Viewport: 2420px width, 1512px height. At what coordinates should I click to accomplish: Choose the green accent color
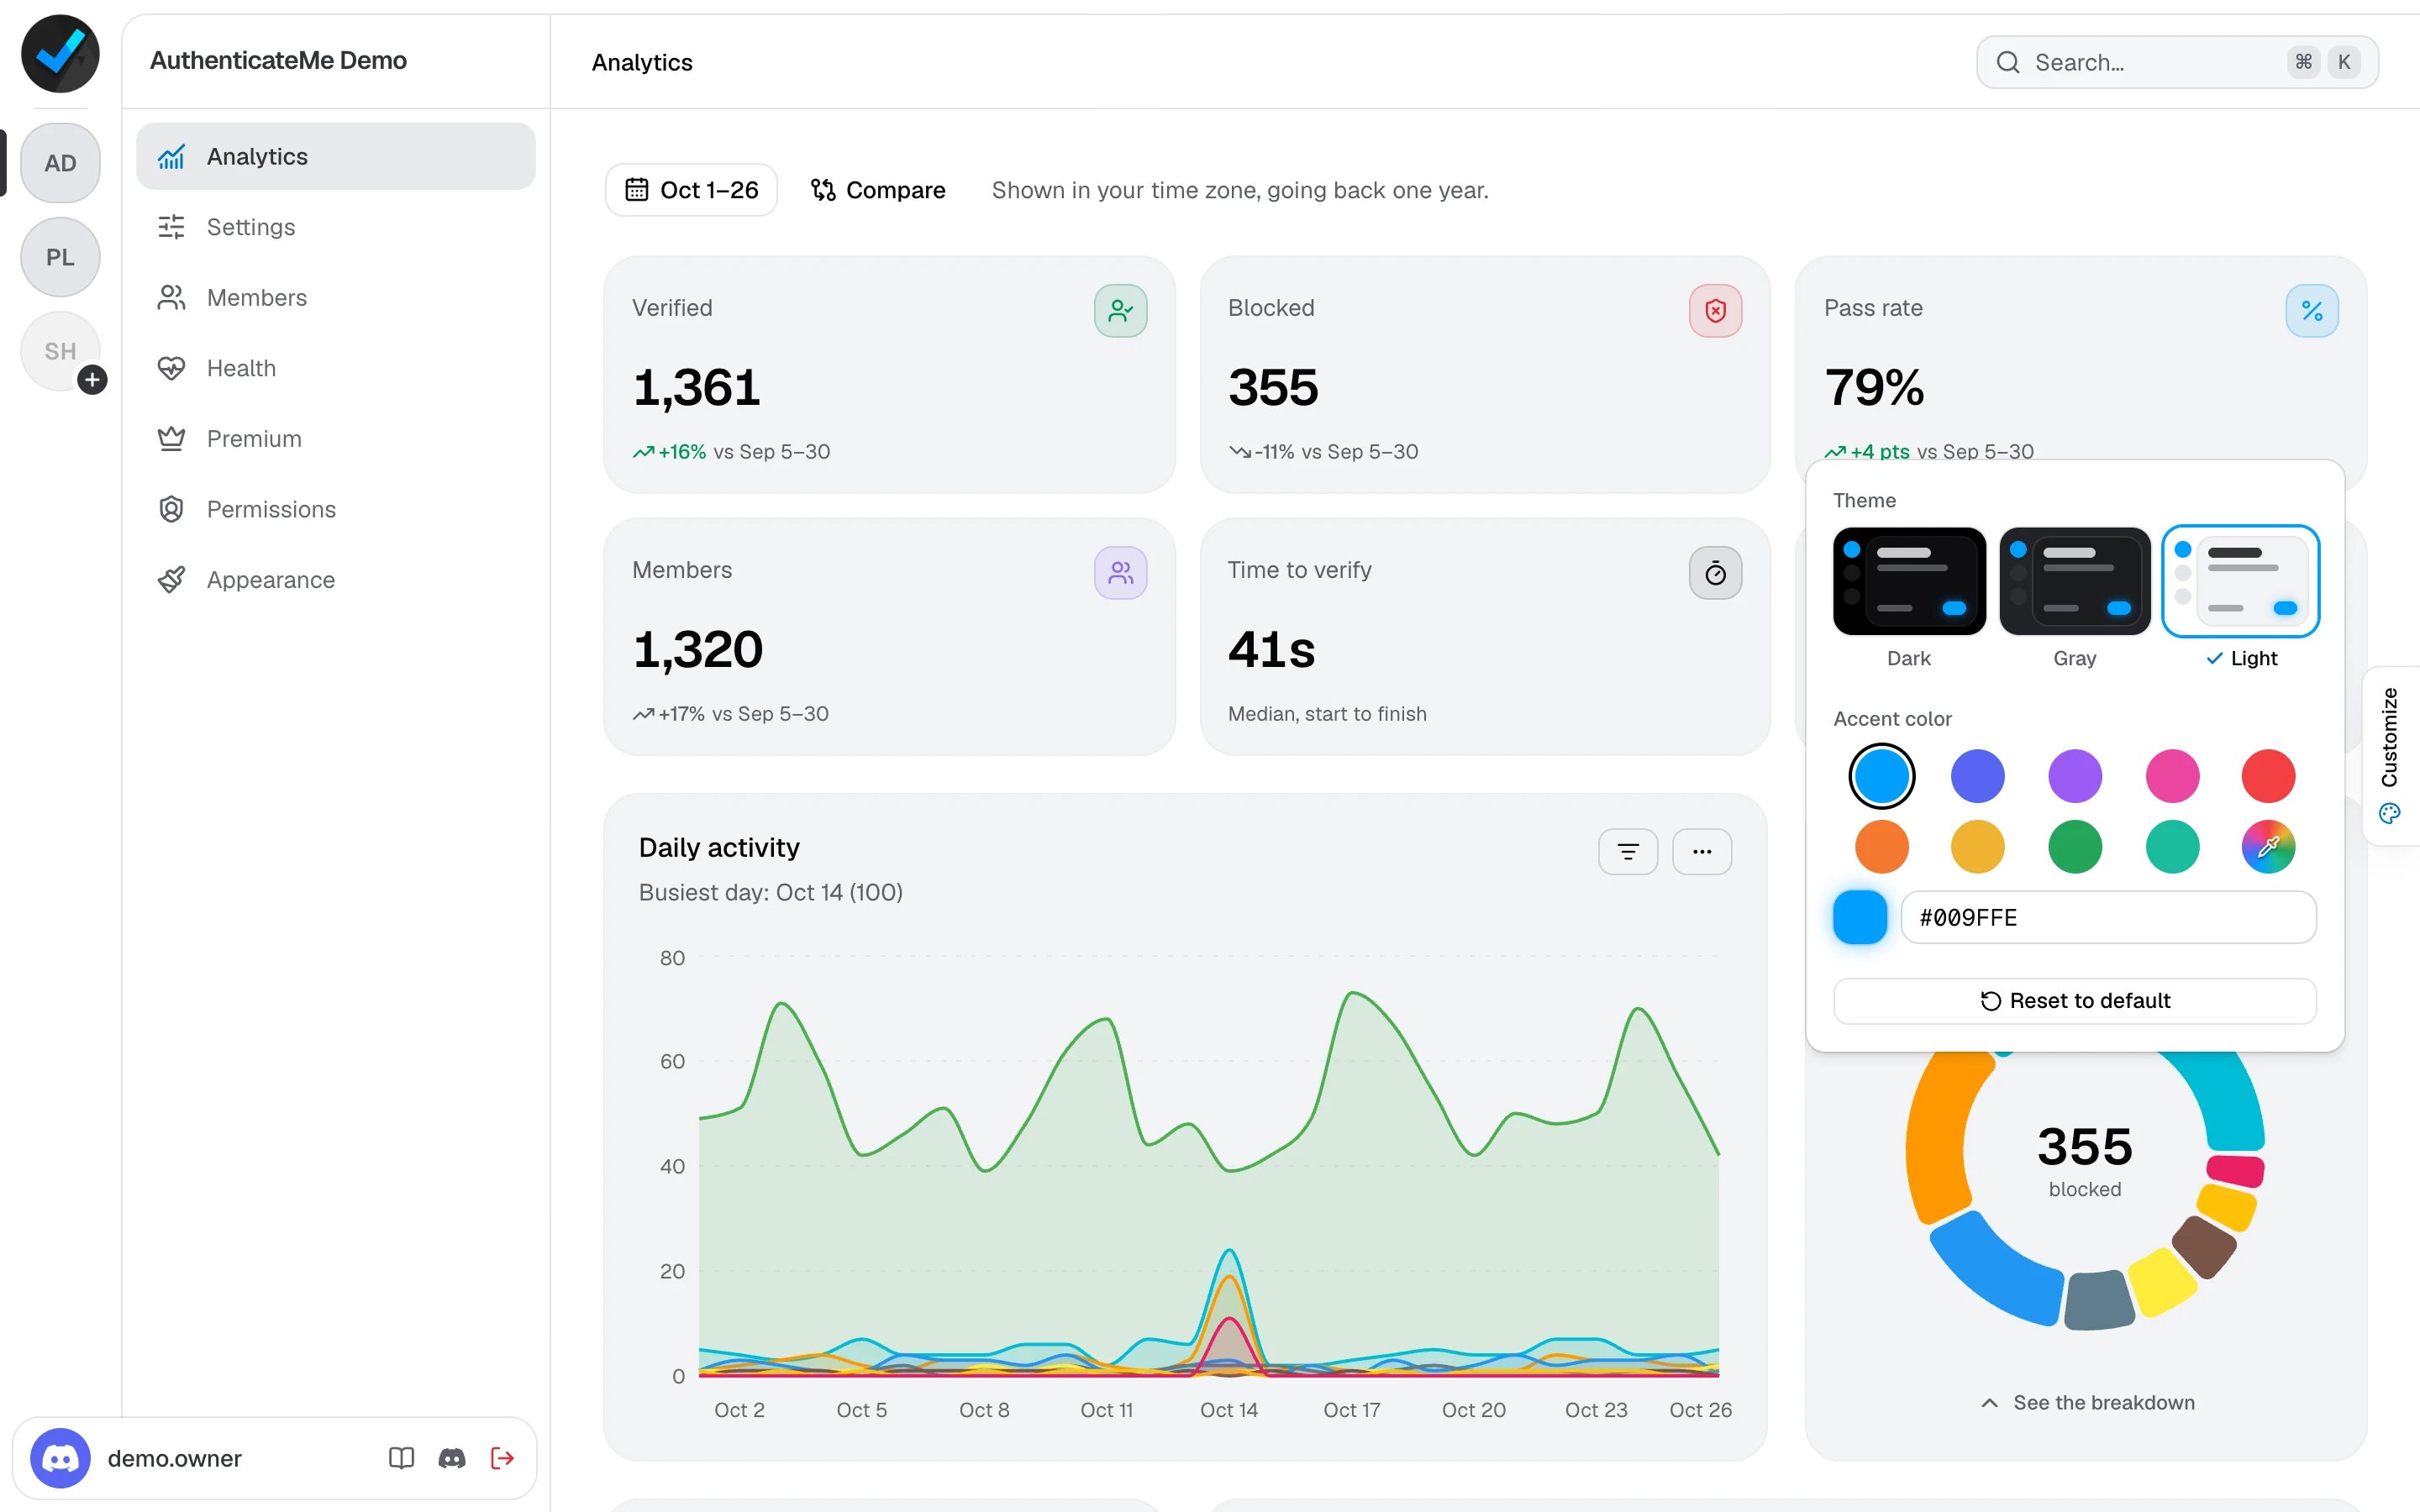tap(2075, 847)
